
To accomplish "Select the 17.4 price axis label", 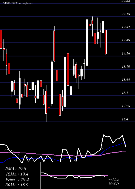I will click(x=125, y=119).
